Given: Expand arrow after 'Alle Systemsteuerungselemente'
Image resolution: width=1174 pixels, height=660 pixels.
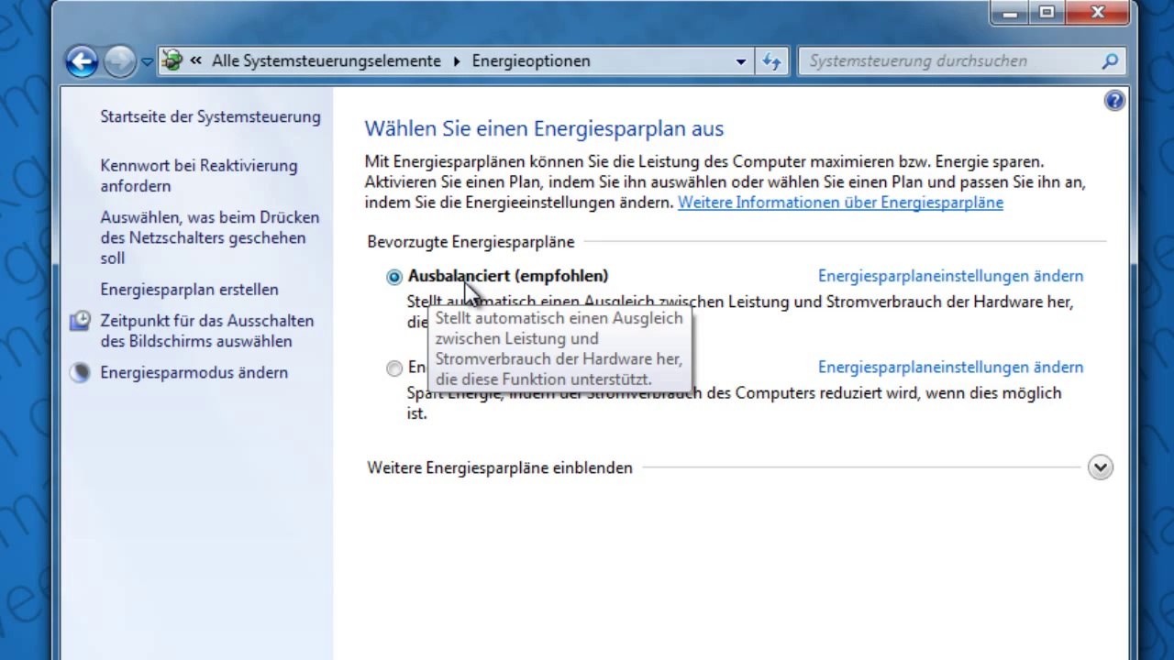Looking at the screenshot, I should click(457, 61).
